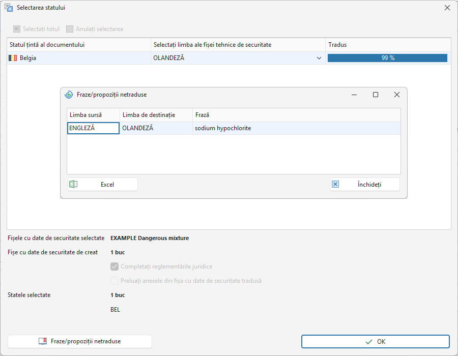Click the Închideți button

[365, 185]
